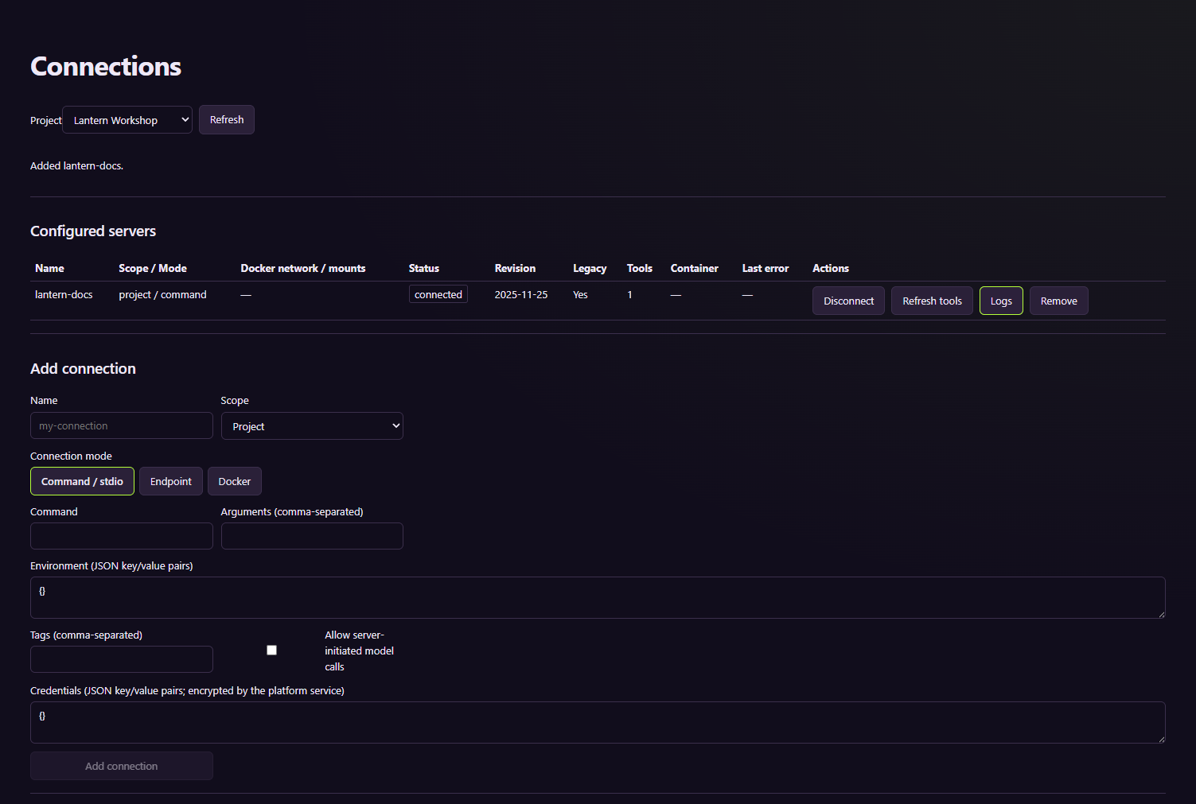1196x804 pixels.
Task: Click the Last error column header
Action: tap(766, 268)
